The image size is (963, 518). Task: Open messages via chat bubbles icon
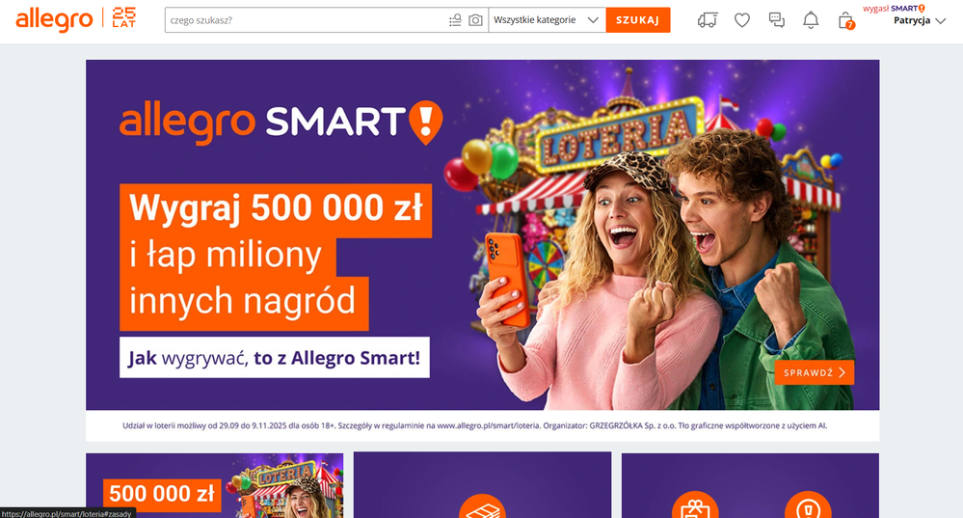click(776, 20)
